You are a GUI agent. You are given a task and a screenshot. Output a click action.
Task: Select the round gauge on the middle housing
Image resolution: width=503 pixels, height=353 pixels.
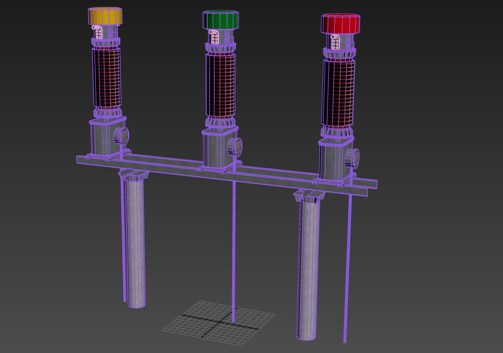click(x=235, y=147)
